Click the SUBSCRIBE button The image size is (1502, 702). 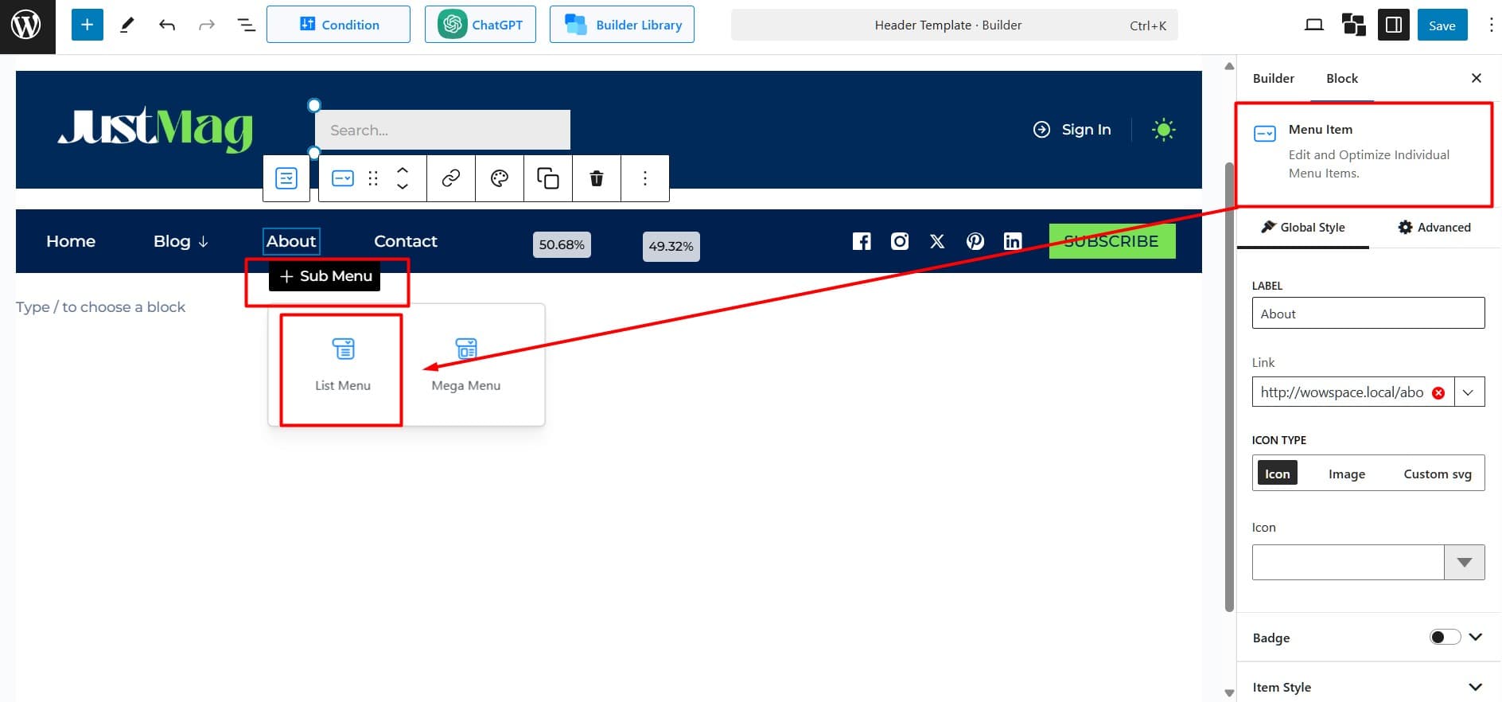pos(1112,241)
